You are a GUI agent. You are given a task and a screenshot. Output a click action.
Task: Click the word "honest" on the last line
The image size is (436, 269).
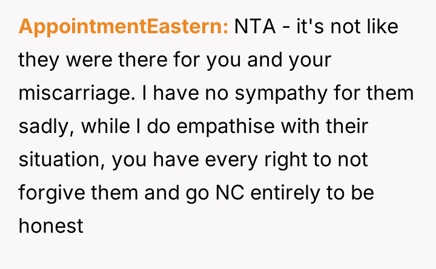(x=50, y=226)
